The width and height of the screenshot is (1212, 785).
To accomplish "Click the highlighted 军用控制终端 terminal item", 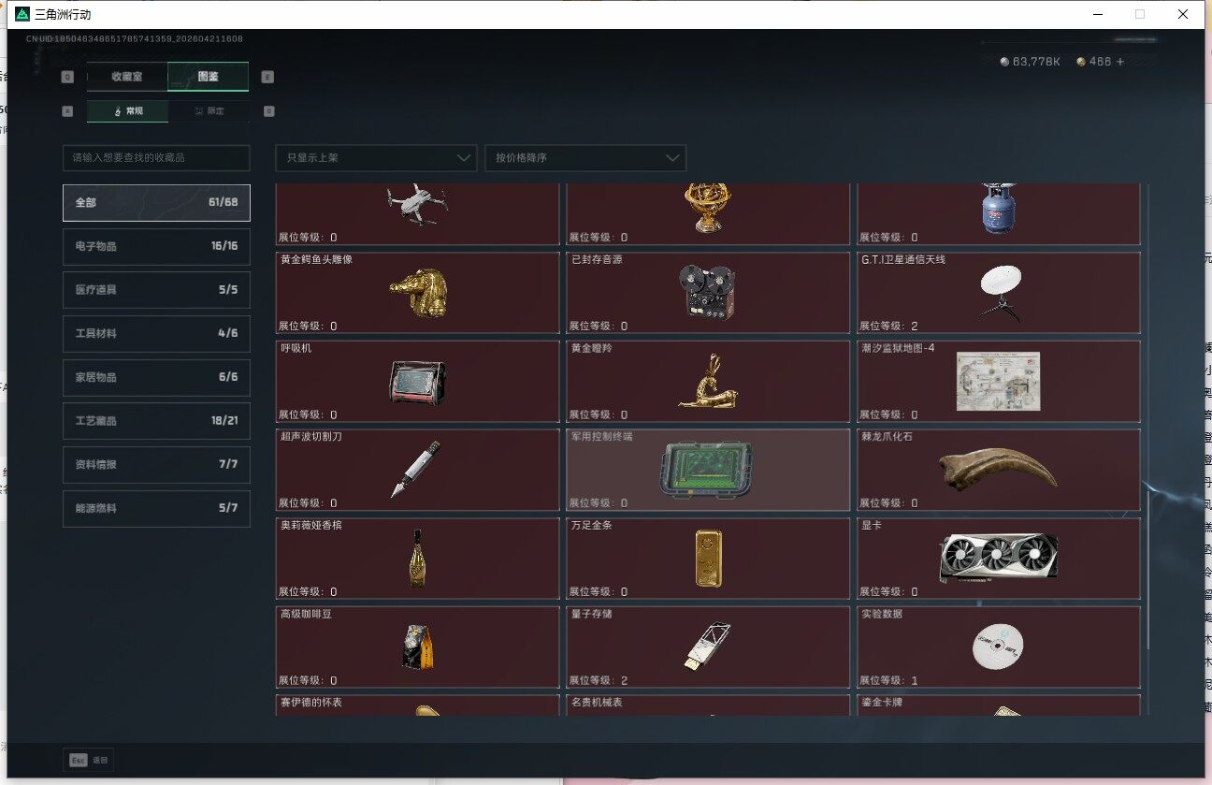I will [x=708, y=470].
